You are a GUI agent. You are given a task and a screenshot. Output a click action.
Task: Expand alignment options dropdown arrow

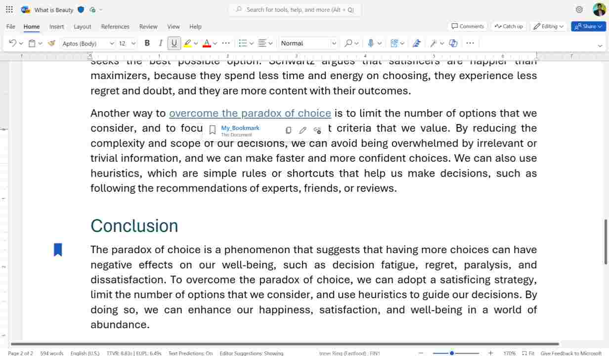[270, 44]
